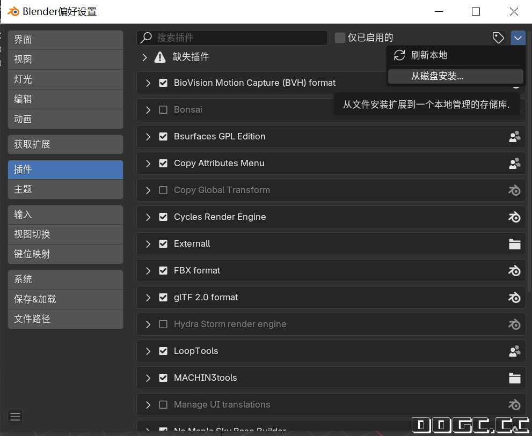Open the 获取扩展 tab
The image size is (532, 436).
point(65,144)
